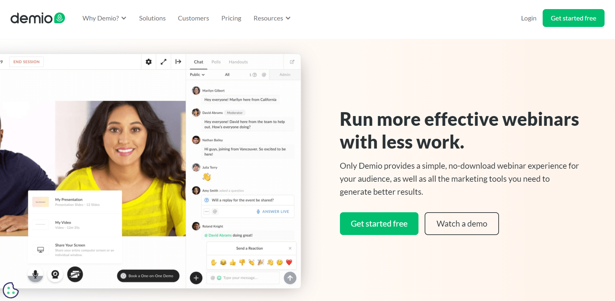
Task: Open the Pricing page
Action: [231, 18]
